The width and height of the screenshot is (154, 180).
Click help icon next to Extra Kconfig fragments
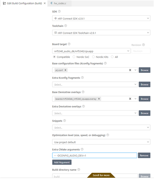click(x=82, y=78)
